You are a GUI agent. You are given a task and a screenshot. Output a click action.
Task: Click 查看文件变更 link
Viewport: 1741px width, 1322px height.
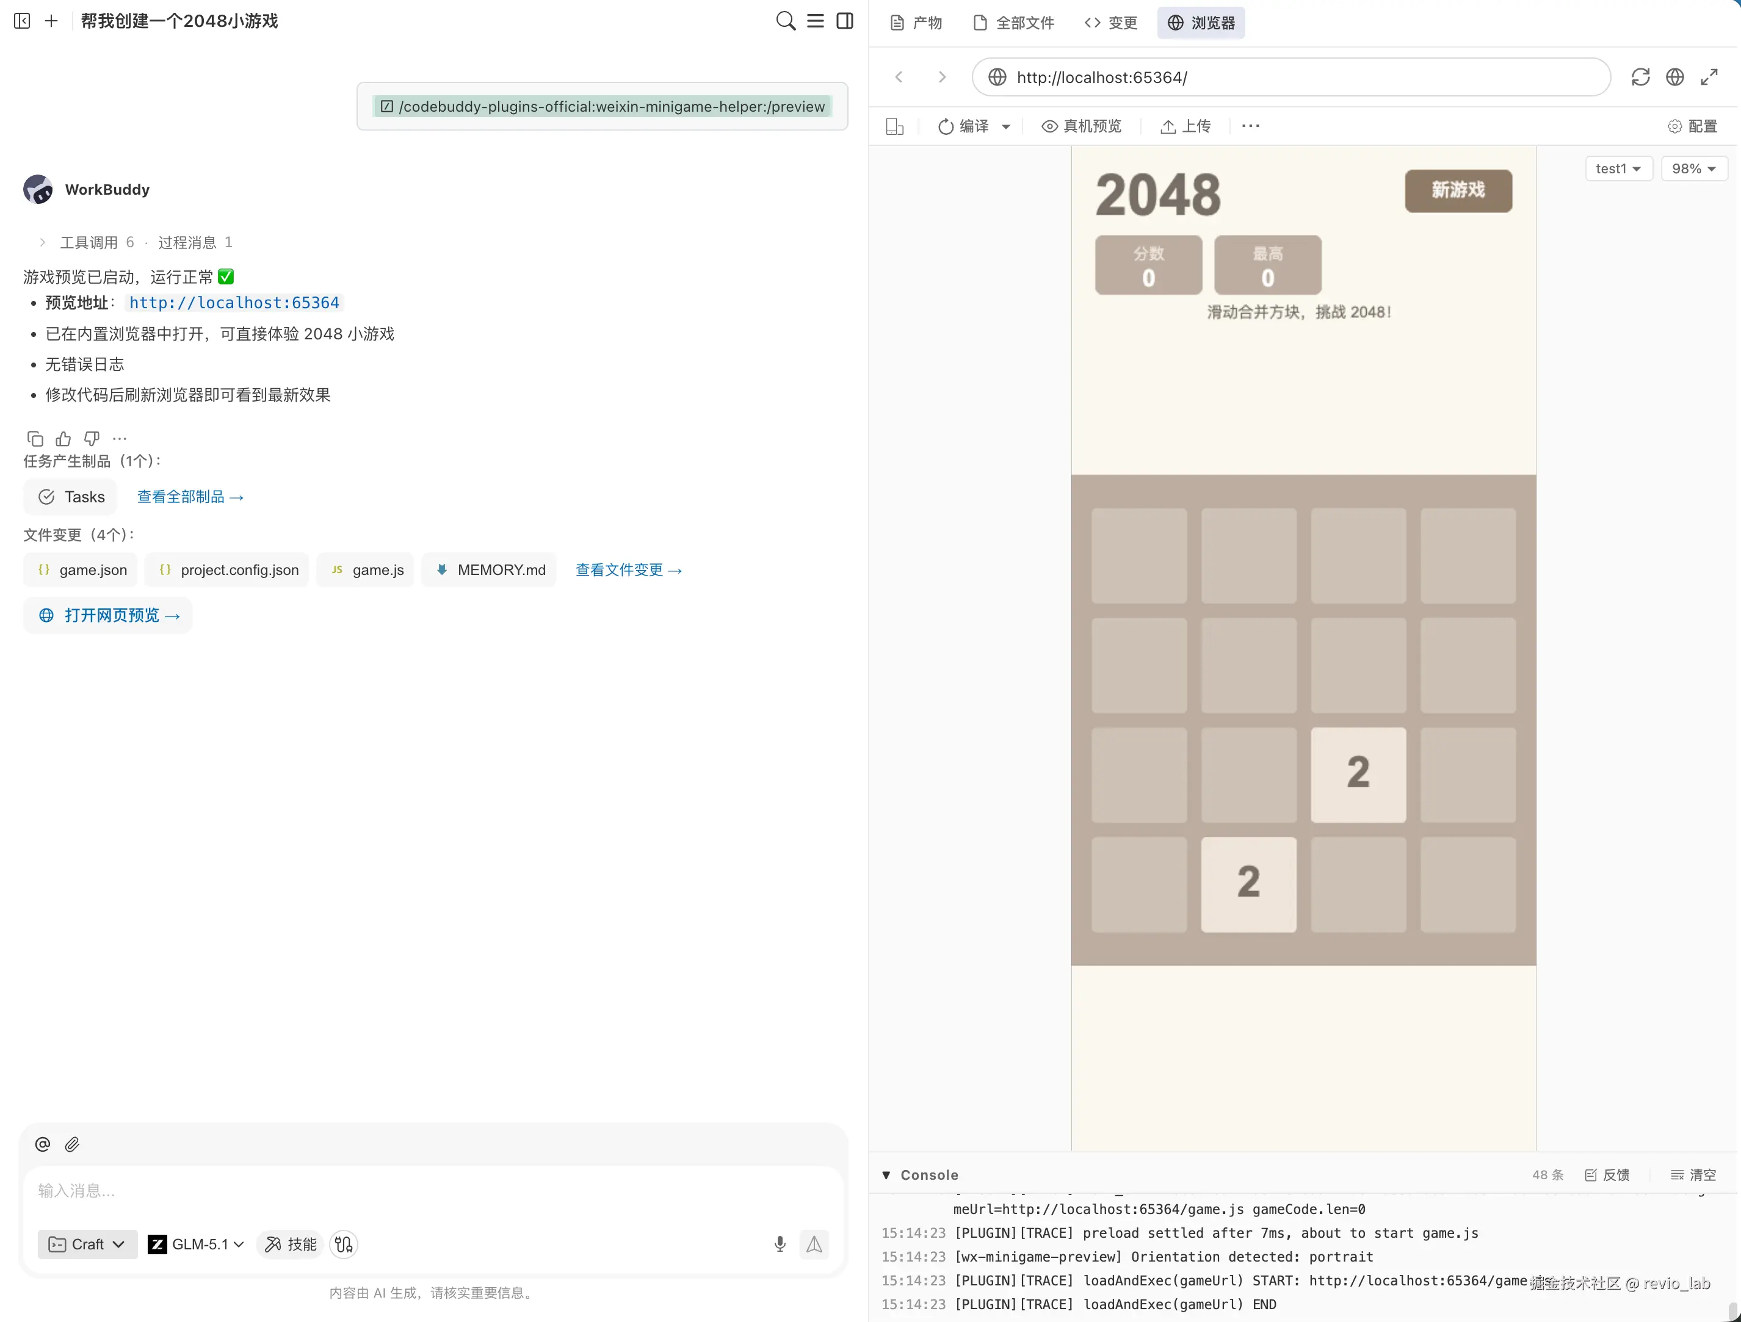(629, 569)
